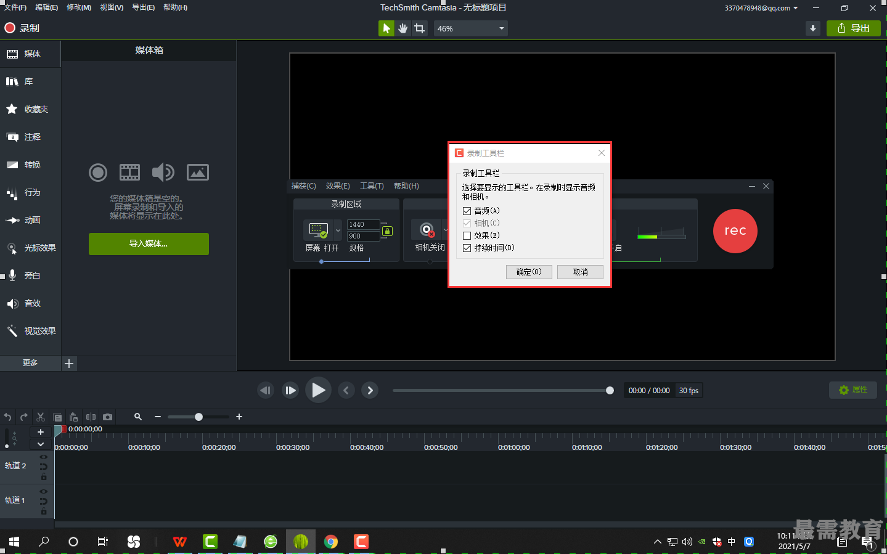Viewport: 887px width, 554px height.
Task: Open the 编辑(E) menu
Action: coord(47,7)
